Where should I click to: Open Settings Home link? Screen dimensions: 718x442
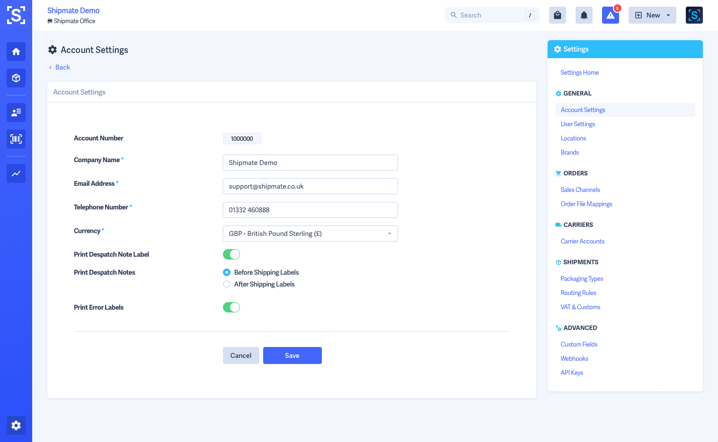pos(579,72)
